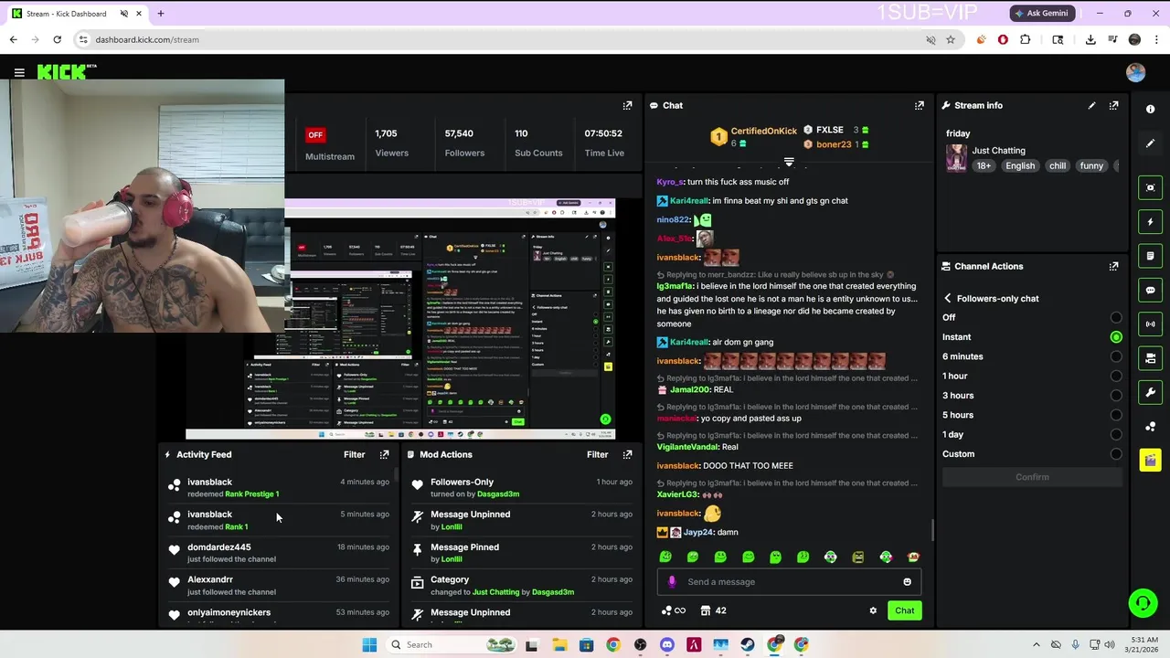The image size is (1170, 658).
Task: Open Windows Start menu
Action: [369, 644]
